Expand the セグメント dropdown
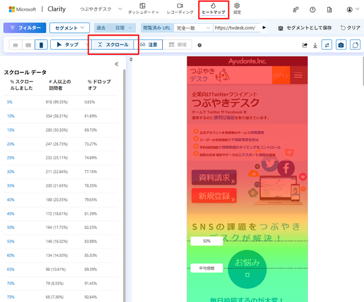364x302 pixels. (x=70, y=28)
